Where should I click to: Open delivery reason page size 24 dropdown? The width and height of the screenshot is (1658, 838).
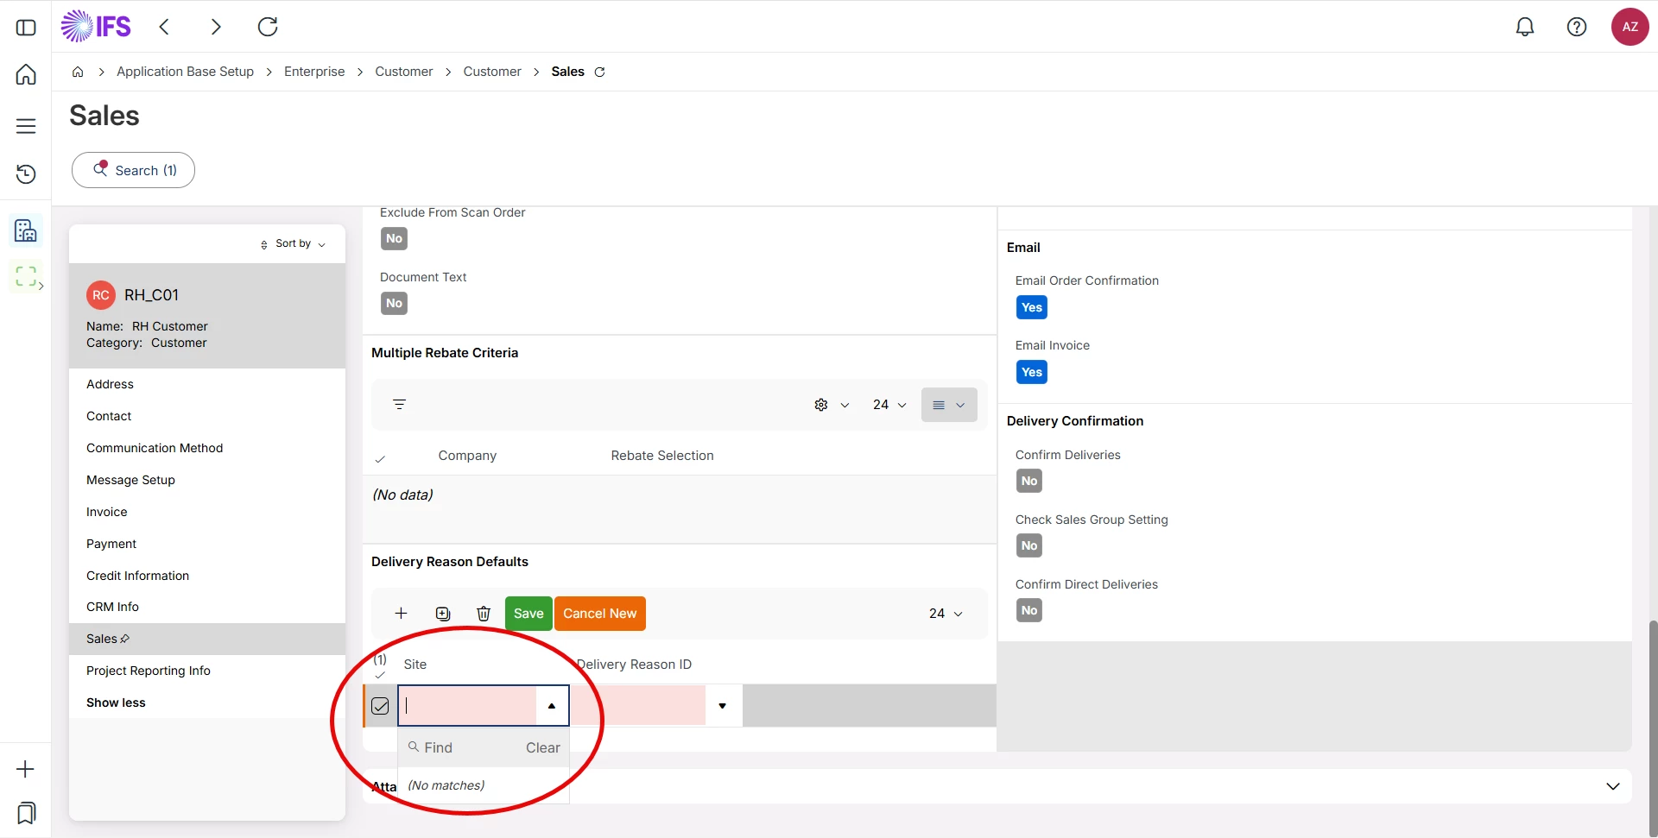point(946,614)
